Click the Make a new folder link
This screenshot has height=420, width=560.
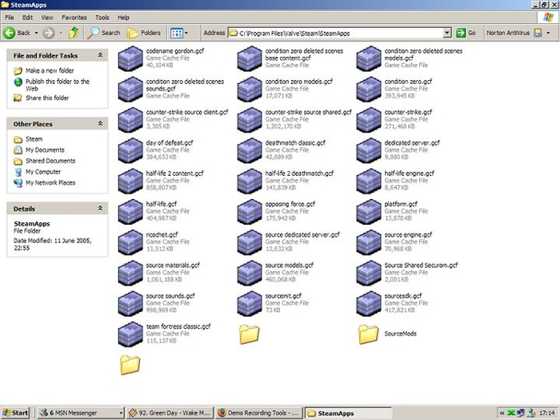[48, 70]
